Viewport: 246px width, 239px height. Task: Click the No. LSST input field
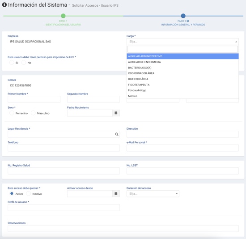pos(182,171)
